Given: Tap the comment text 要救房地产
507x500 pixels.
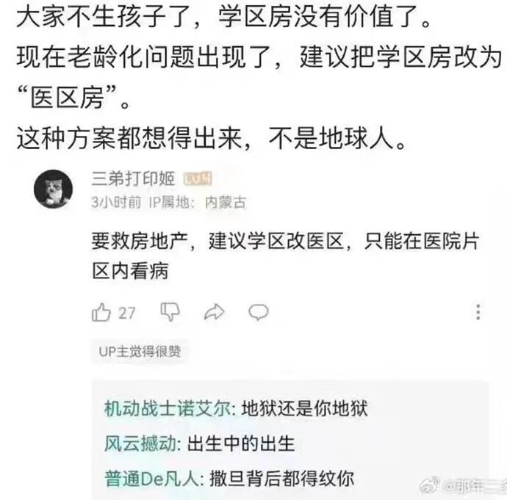Looking at the screenshot, I should click(x=140, y=241).
